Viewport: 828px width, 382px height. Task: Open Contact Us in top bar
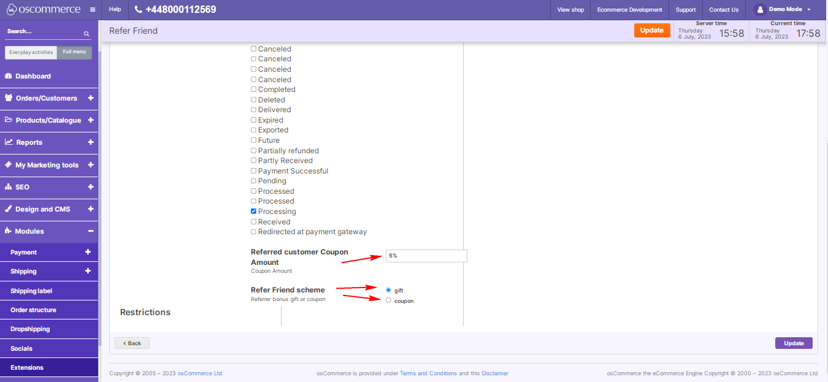click(x=724, y=10)
